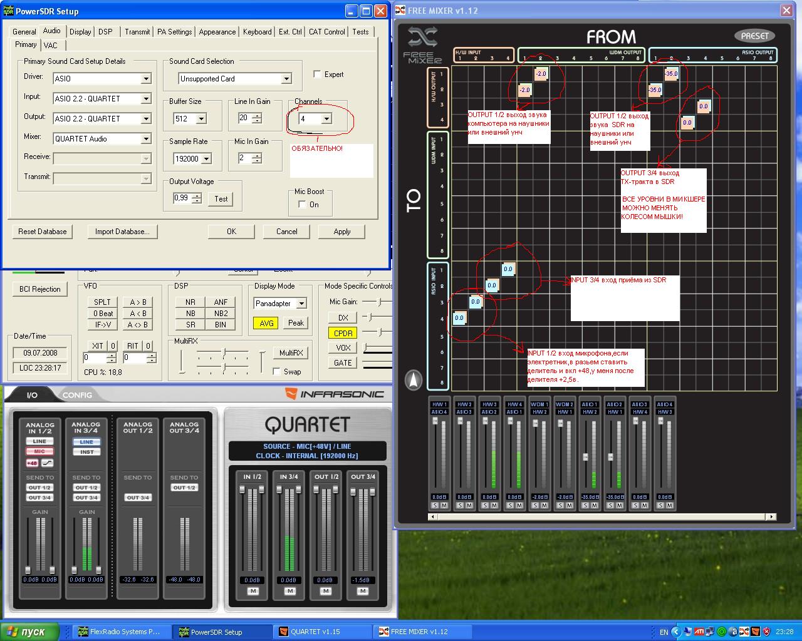This screenshot has height=641, width=802.
Task: Open the Channels dropdown
Action: 326,119
